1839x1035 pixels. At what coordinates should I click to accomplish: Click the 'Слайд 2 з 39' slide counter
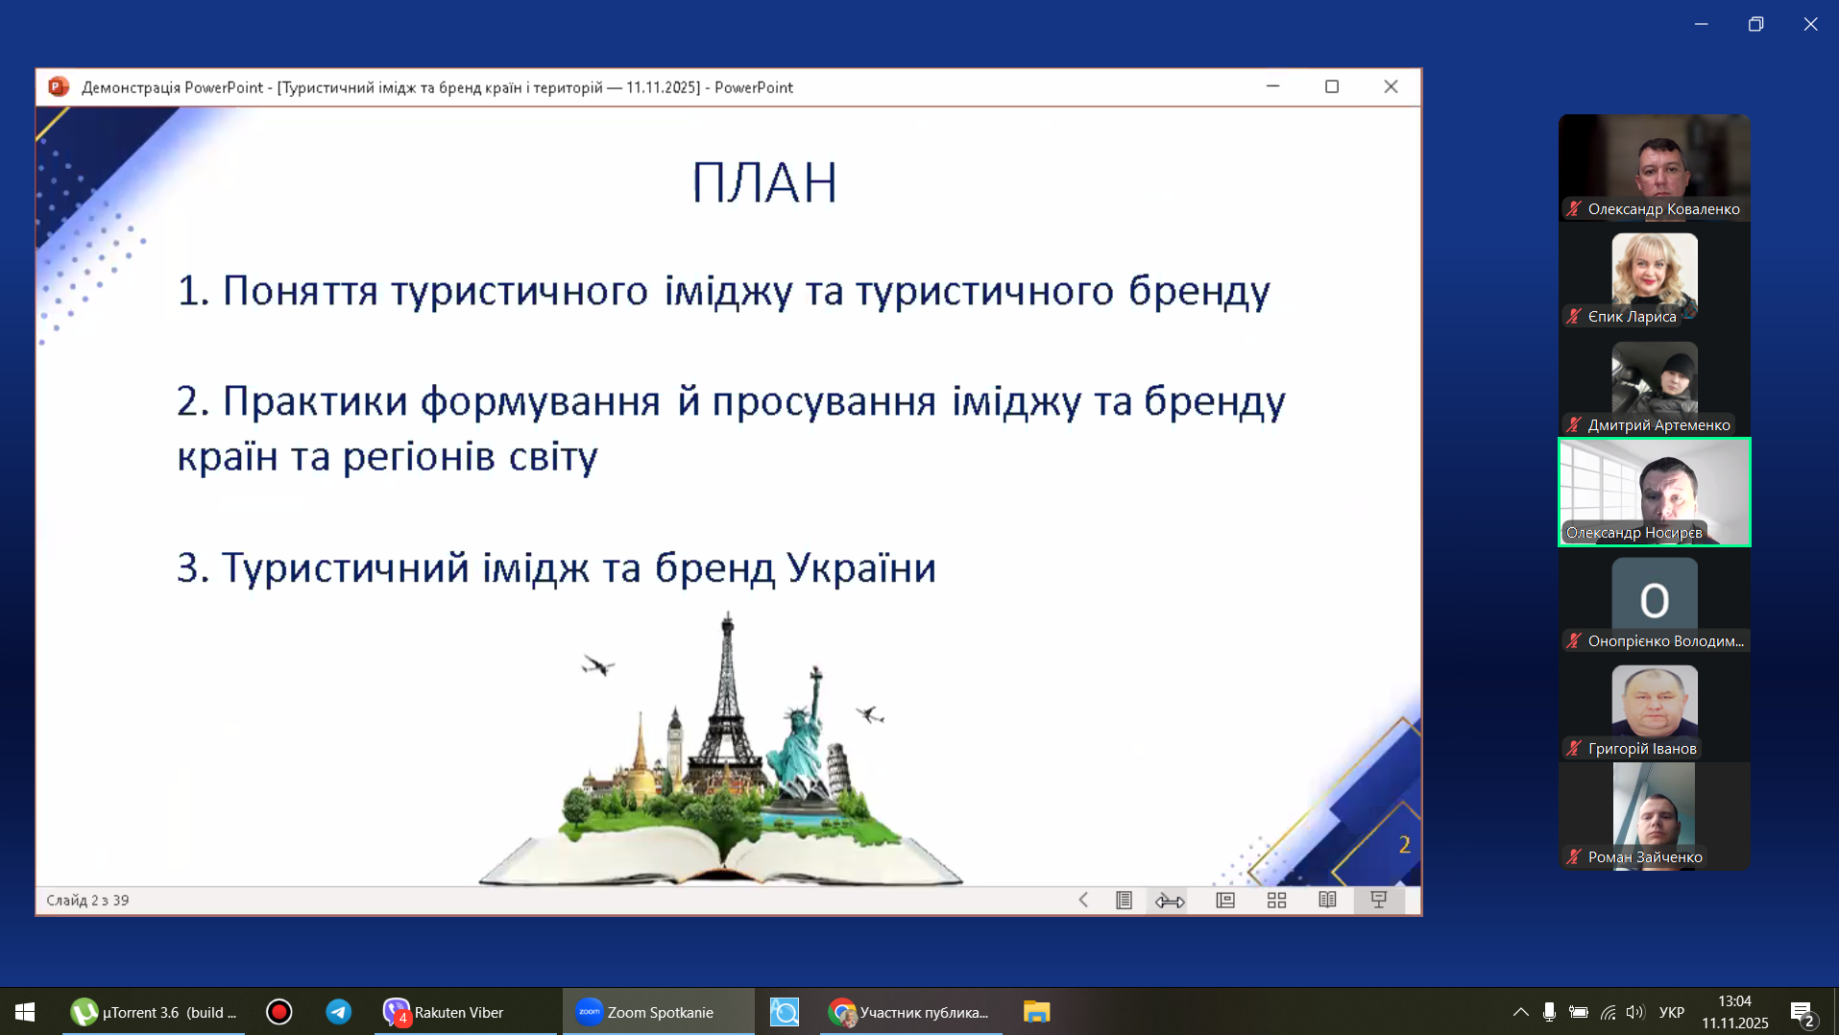click(x=87, y=900)
